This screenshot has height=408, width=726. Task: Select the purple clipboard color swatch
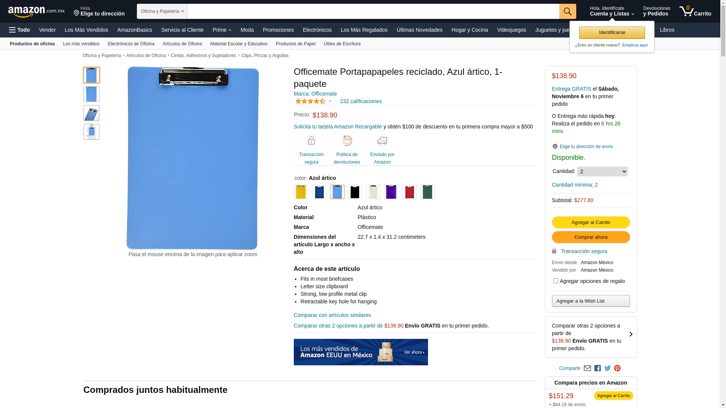click(391, 192)
